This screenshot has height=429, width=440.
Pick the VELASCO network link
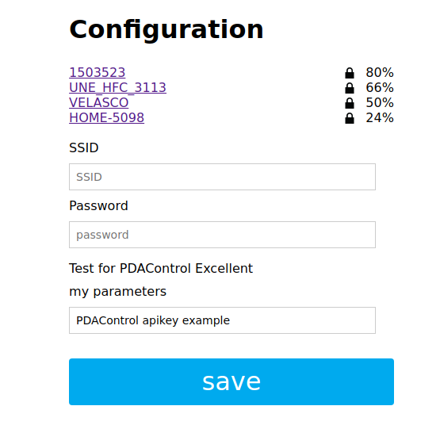[99, 102]
